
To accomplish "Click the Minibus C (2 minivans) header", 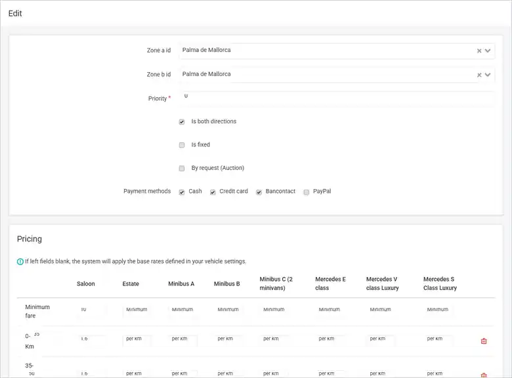I will [276, 283].
